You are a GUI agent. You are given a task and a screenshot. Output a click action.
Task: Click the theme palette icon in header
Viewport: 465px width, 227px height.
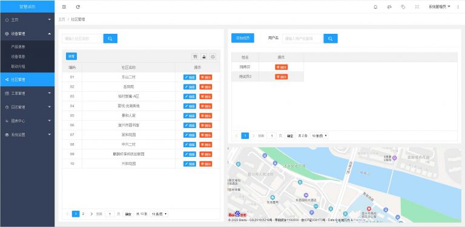pyautogui.click(x=389, y=7)
